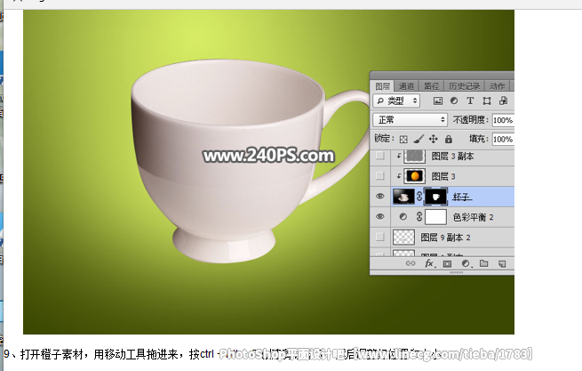Show the 图层 9 副本 2 layer
This screenshot has height=371, width=582.
click(x=379, y=237)
